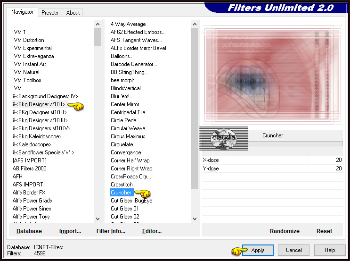The height and width of the screenshot is (261, 350).
Task: Select &<Bkg Kaleidoscope> category
Action: (x=37, y=137)
